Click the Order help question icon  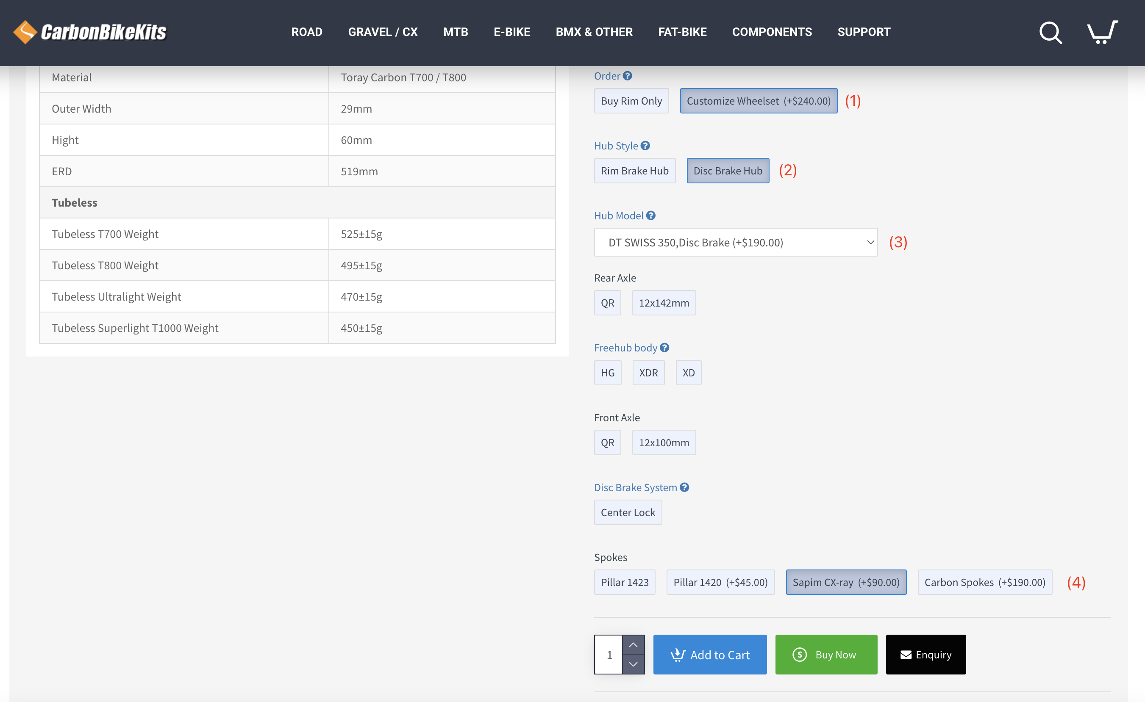click(627, 76)
